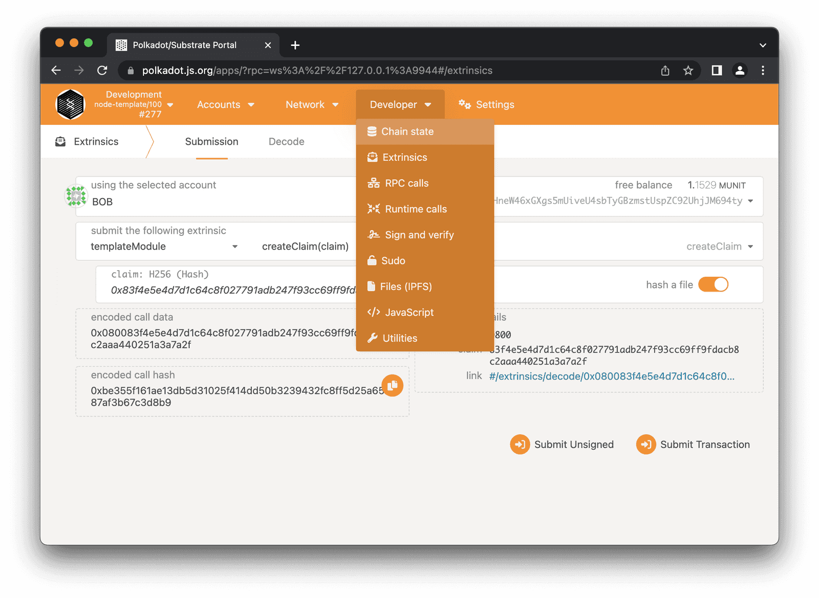Image resolution: width=819 pixels, height=598 pixels.
Task: Choose RPC calls in Developer menu
Action: pos(406,183)
